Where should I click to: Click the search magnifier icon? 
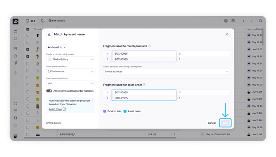(260, 21)
